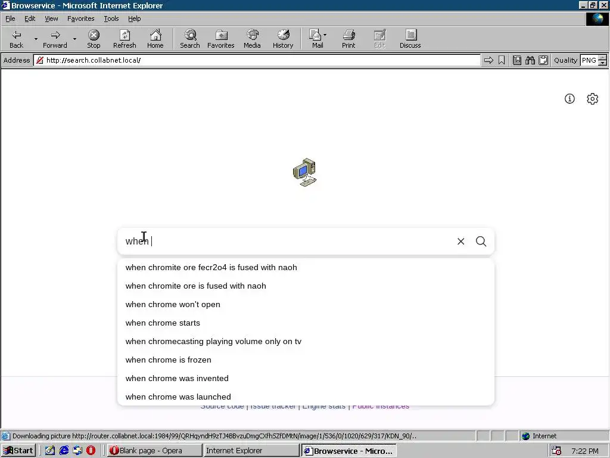Click the computer logo image
The width and height of the screenshot is (610, 458).
(x=305, y=172)
